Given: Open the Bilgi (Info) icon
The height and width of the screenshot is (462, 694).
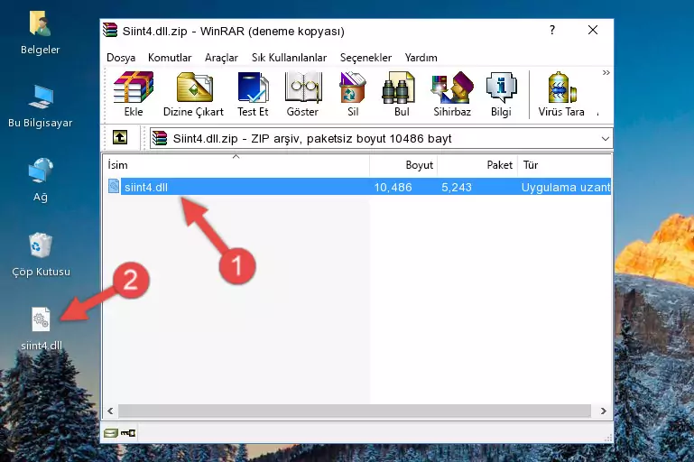Looking at the screenshot, I should point(501,88).
